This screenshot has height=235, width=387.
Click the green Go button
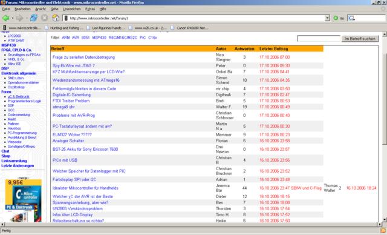point(339,18)
